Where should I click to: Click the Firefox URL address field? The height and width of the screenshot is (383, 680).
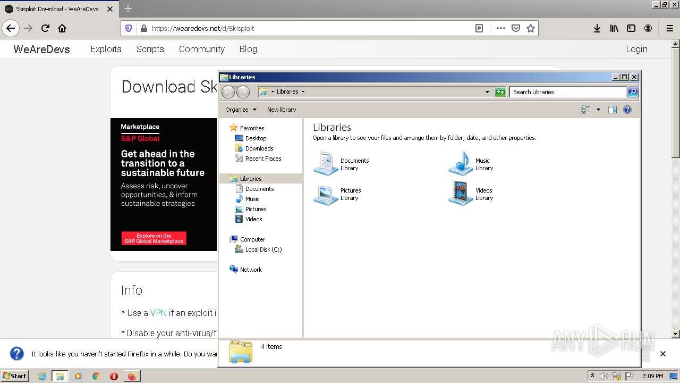tap(311, 28)
